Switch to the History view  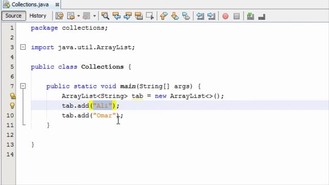38,16
